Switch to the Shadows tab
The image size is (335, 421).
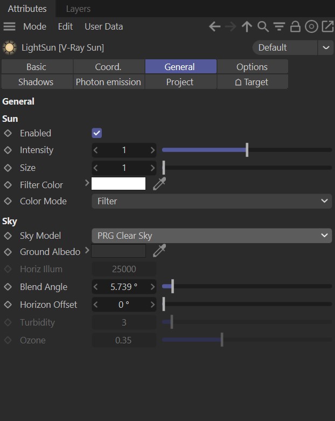tap(36, 82)
